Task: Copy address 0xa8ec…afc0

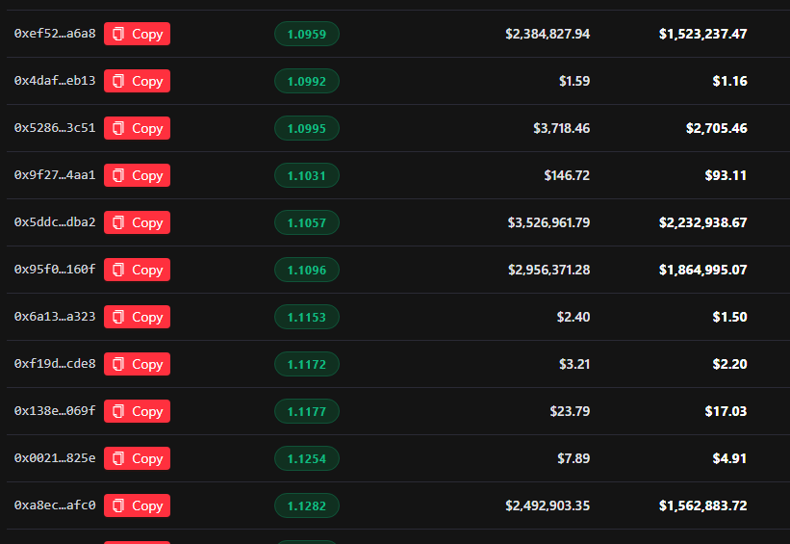Action: 137,505
